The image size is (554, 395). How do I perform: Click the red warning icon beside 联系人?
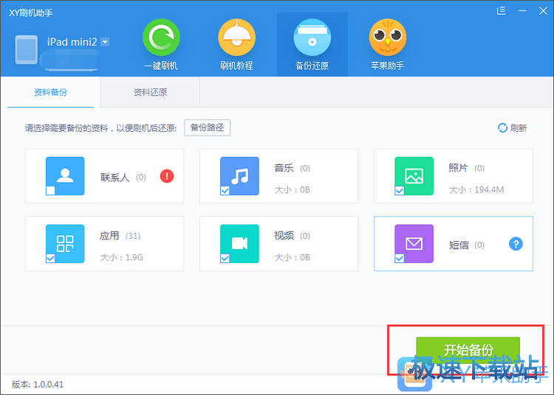[x=167, y=176]
